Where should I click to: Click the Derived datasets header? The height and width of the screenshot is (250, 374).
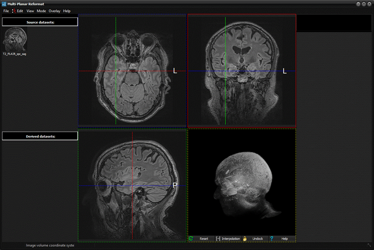40,136
